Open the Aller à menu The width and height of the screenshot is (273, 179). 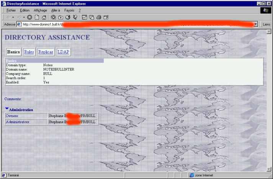point(56,10)
